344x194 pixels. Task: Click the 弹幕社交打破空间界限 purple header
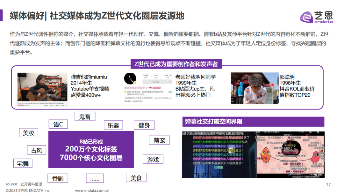[x=253, y=122]
